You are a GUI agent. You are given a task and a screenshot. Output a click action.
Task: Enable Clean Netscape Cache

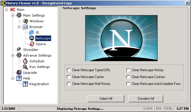tap(69, 77)
